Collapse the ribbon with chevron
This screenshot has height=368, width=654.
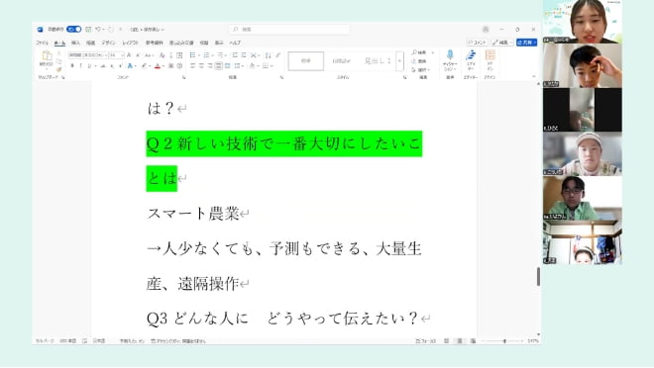[x=534, y=77]
